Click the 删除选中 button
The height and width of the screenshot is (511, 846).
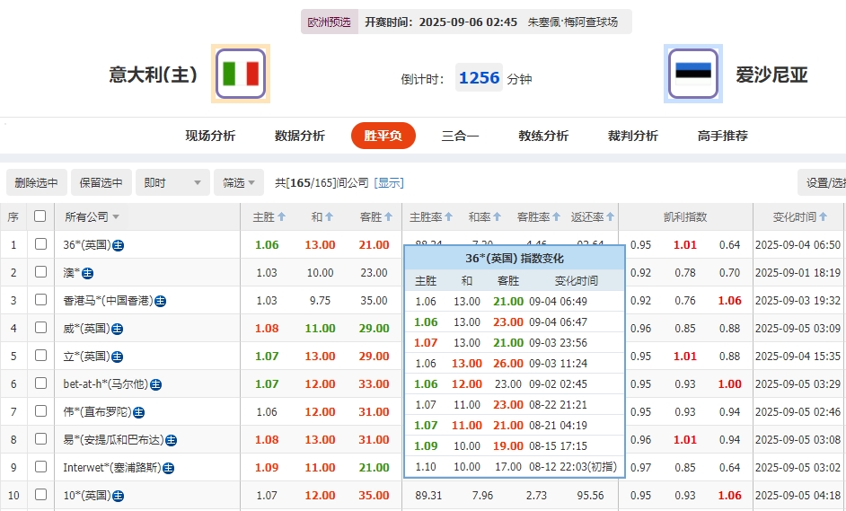tap(36, 182)
